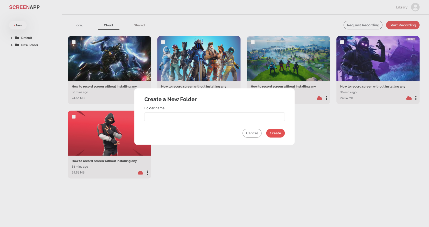This screenshot has width=429, height=227.
Task: Open the New button in the sidebar
Action: [x=18, y=25]
